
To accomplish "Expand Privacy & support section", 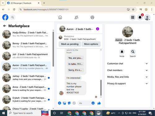I will (127, 84).
